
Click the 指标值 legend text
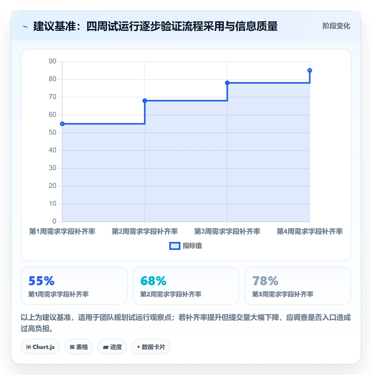click(192, 246)
